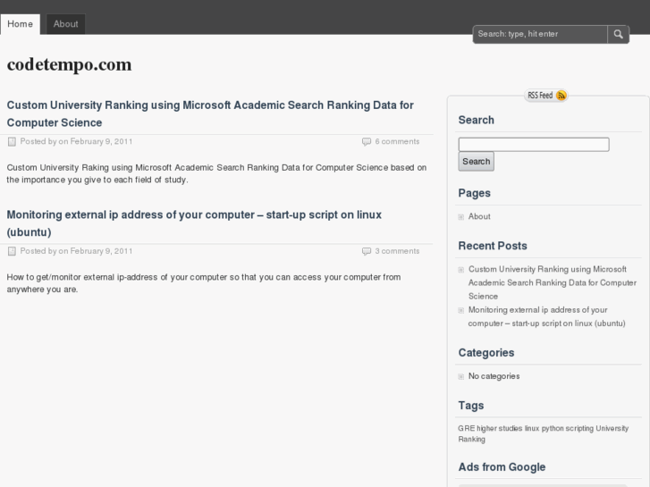Select the University Ranking tag
650x487 pixels.
(543, 433)
